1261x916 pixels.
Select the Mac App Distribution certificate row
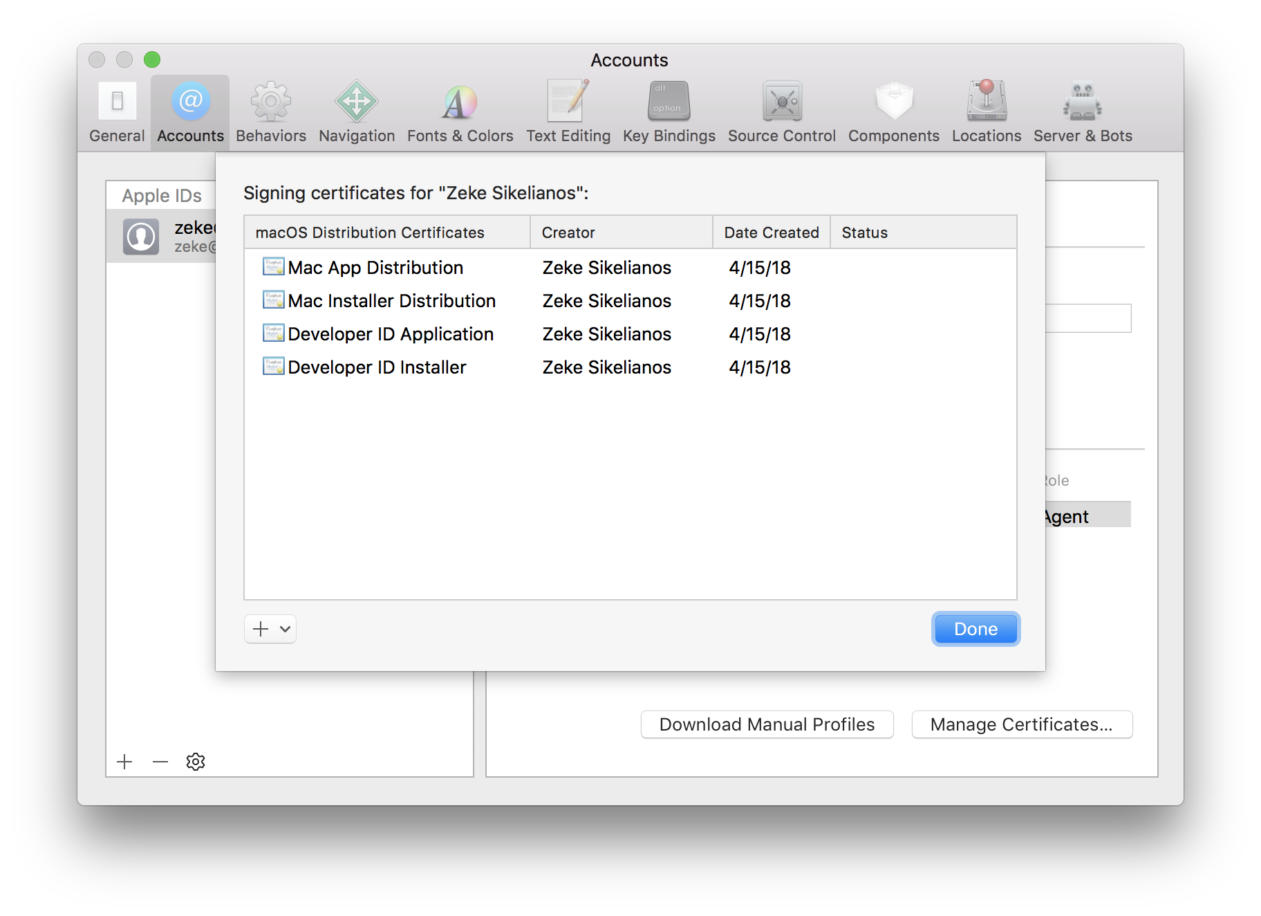pyautogui.click(x=375, y=267)
